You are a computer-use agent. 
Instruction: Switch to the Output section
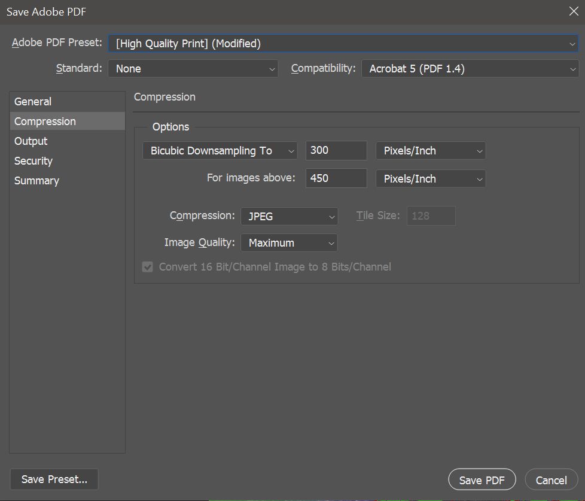67,141
